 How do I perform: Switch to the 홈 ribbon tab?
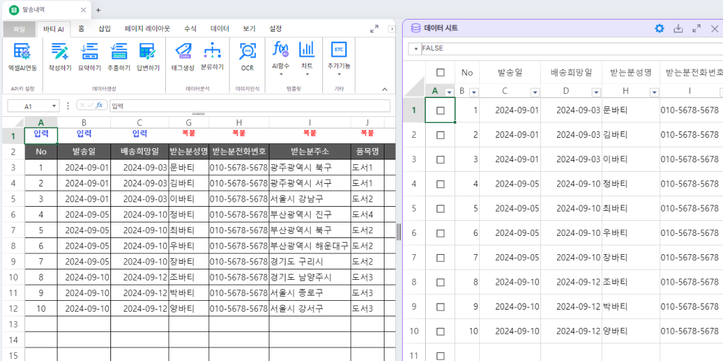(x=81, y=28)
